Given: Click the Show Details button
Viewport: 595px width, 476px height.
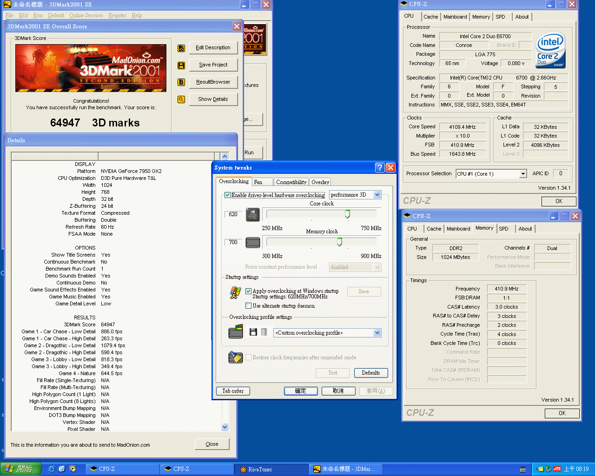Looking at the screenshot, I should point(213,99).
